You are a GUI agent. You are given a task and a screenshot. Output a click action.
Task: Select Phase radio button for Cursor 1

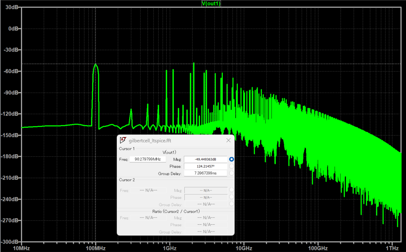tap(231, 166)
